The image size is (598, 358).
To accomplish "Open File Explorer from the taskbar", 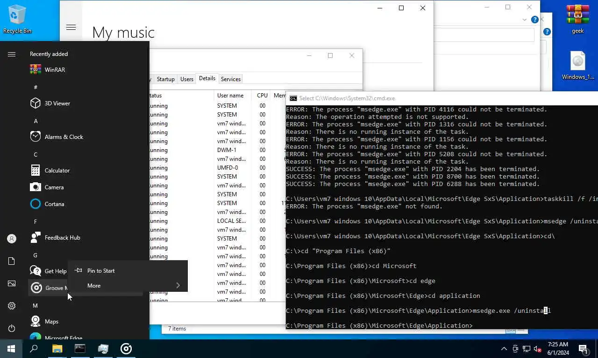I will [x=57, y=349].
